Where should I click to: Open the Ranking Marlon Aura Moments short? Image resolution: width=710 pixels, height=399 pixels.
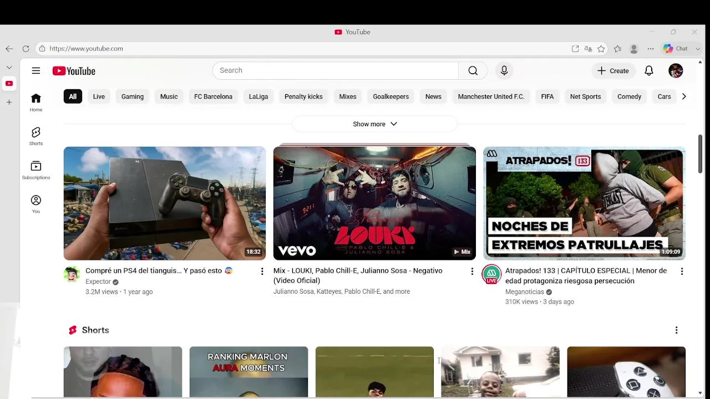(x=248, y=372)
